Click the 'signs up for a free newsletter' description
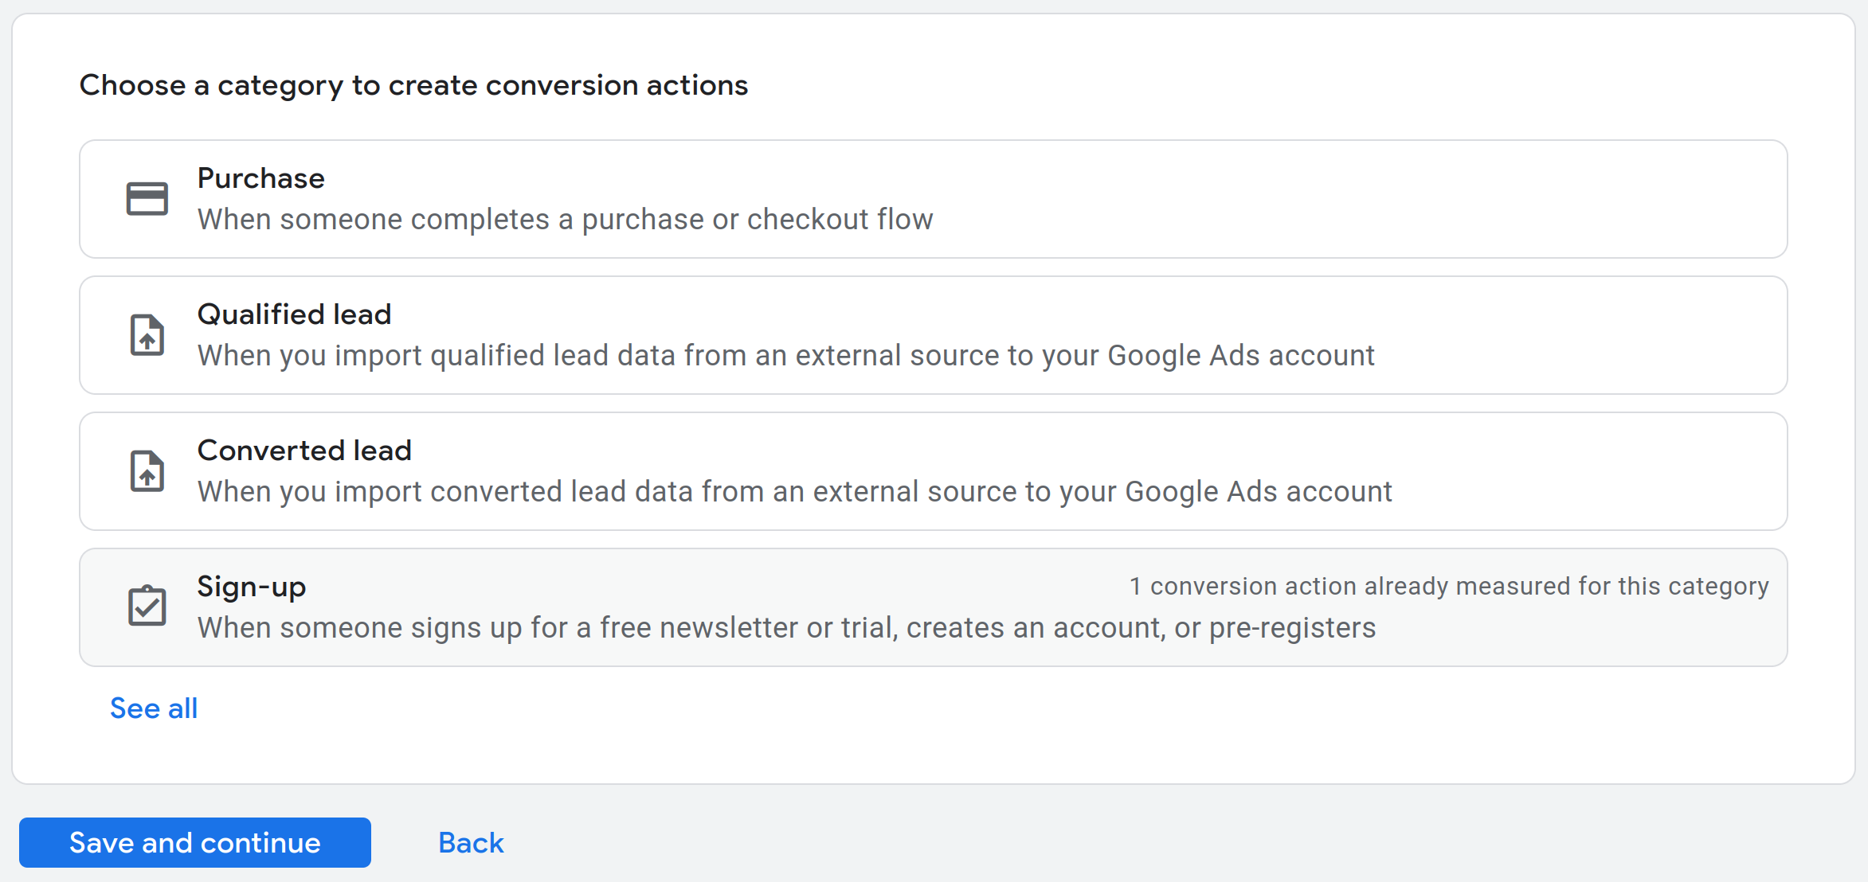 [x=787, y=627]
